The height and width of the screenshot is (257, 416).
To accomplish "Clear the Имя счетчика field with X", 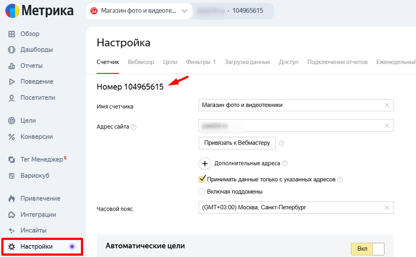I will tap(387, 105).
